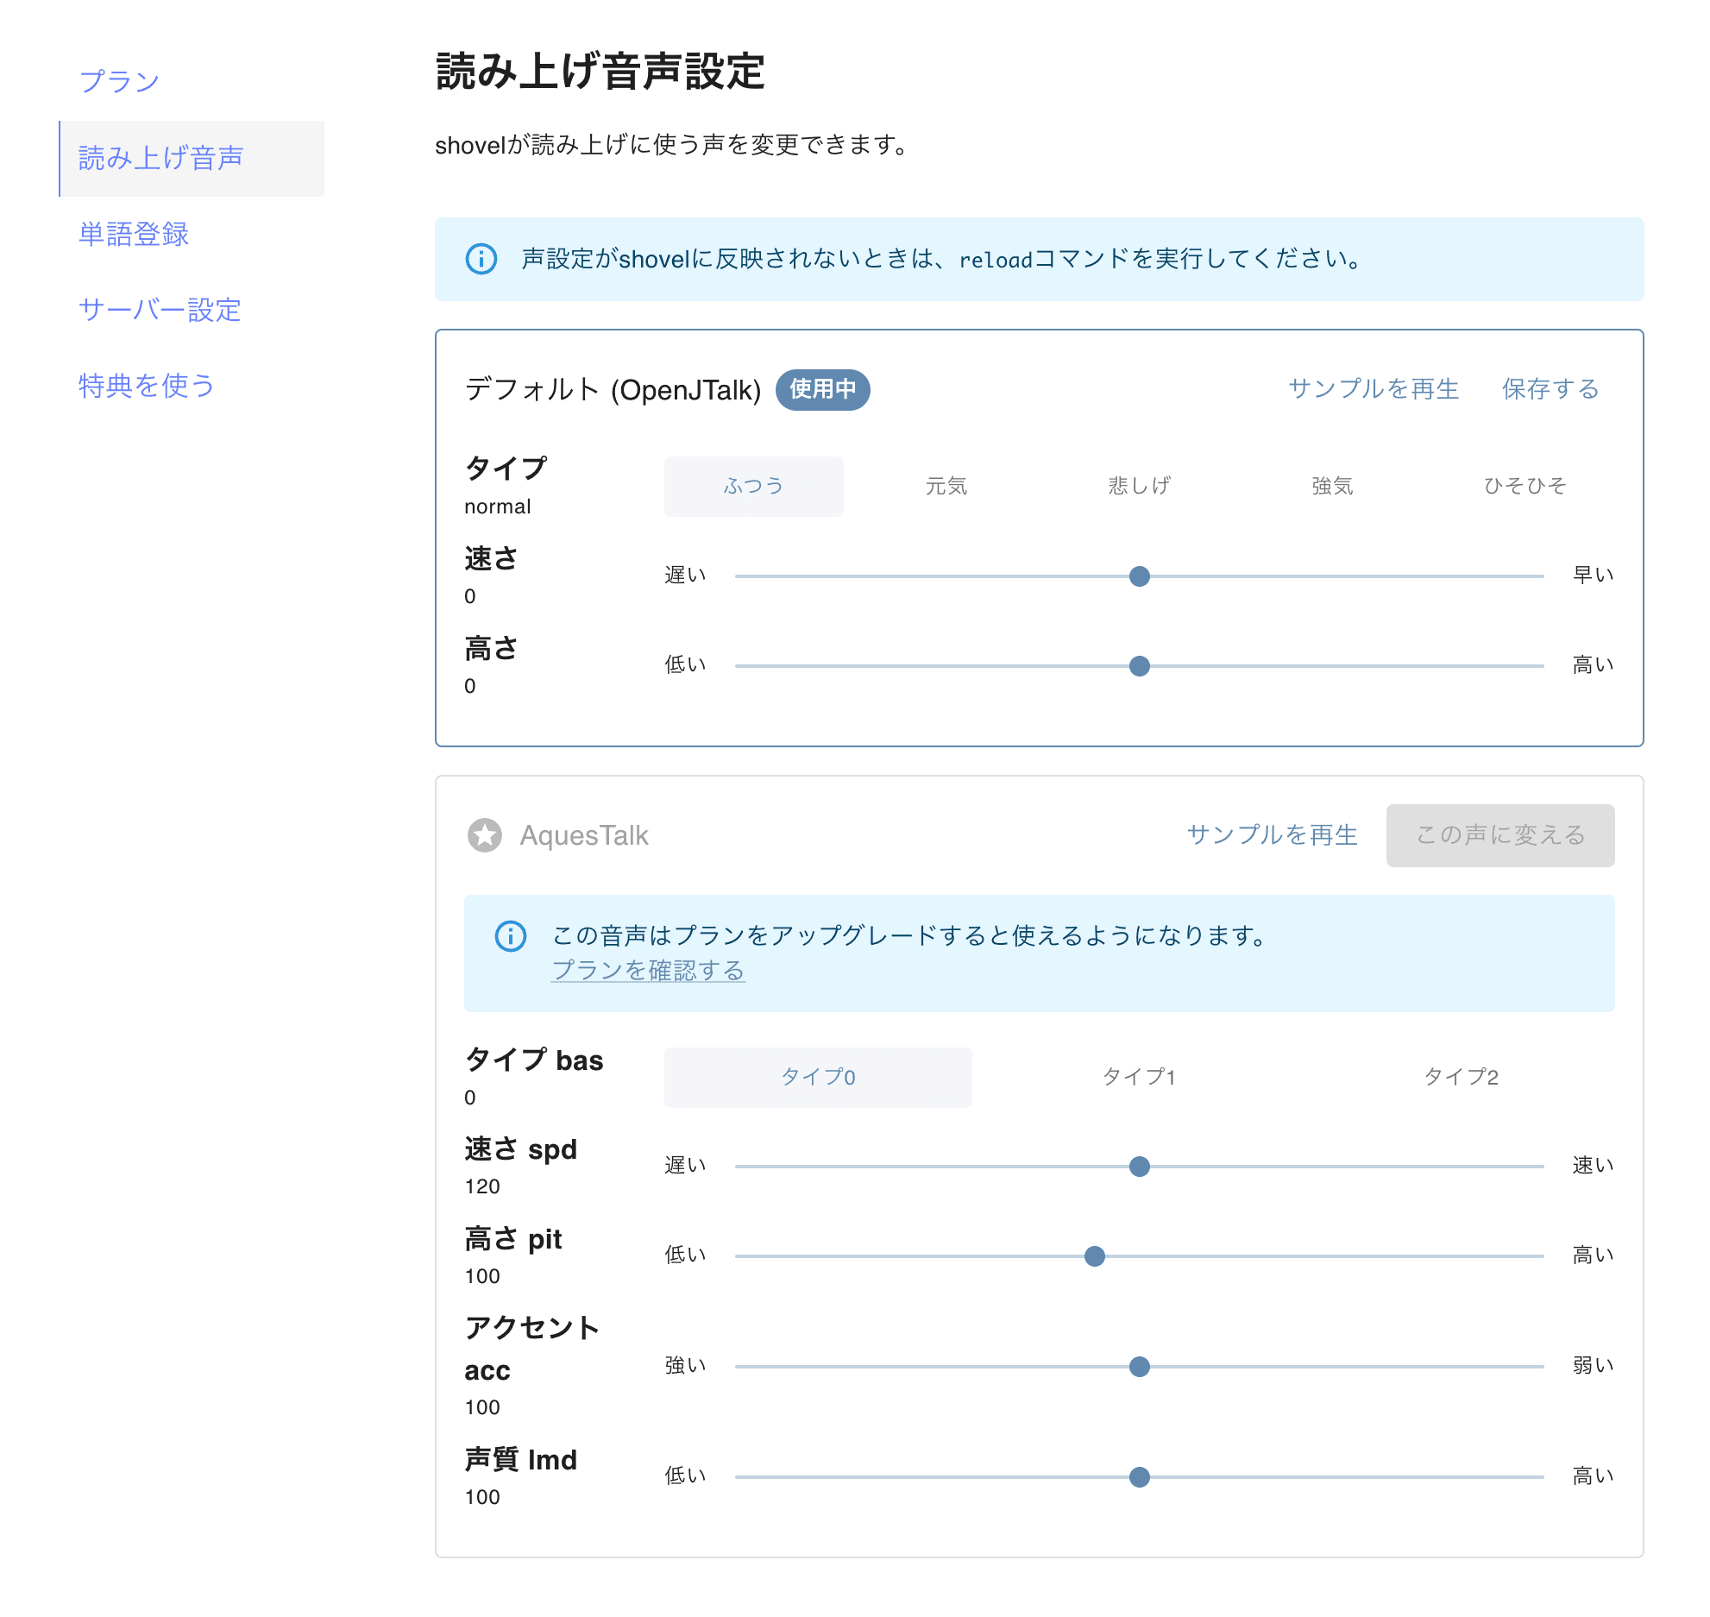Click the 高さ pit slider handle
1710x1617 pixels.
click(x=1094, y=1256)
